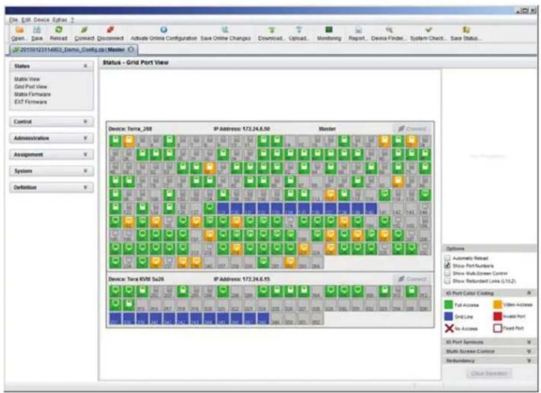Select green port 1 in the 172.24.6.50 grid
The width and height of the screenshot is (541, 393).
[115, 141]
